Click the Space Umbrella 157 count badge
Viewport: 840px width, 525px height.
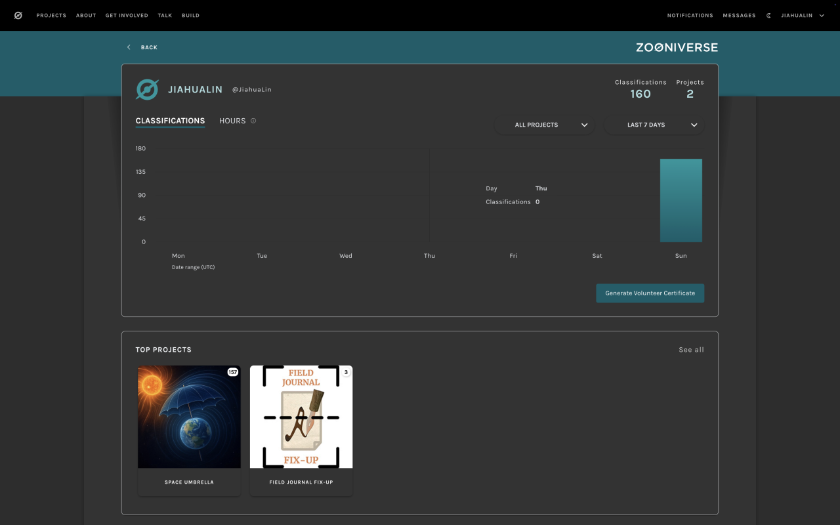click(x=232, y=372)
